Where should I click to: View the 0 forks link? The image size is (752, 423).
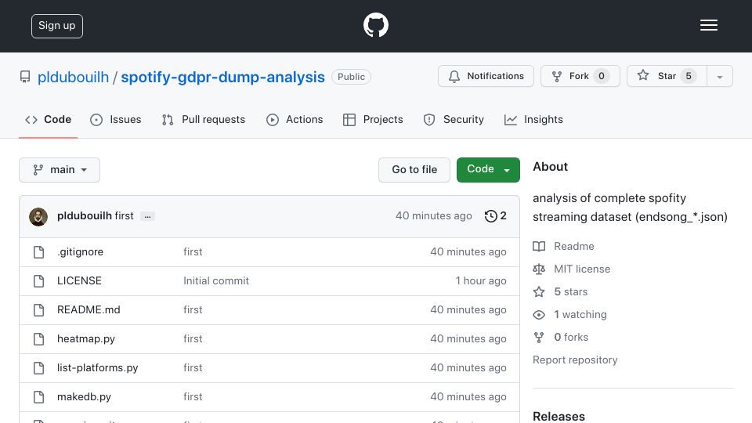click(561, 337)
